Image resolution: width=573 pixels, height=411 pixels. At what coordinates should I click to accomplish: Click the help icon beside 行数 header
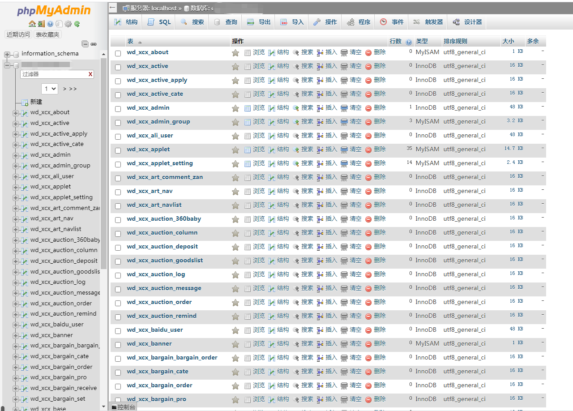tap(409, 42)
